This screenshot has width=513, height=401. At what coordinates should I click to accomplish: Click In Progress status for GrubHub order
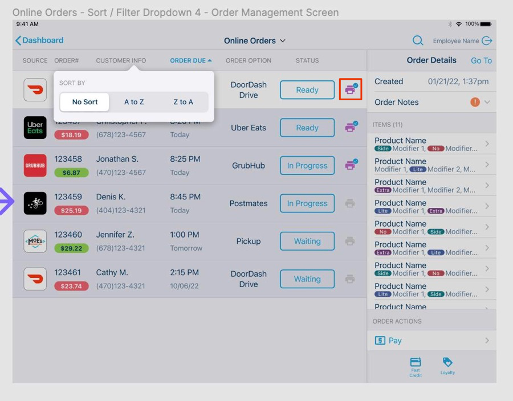click(x=307, y=166)
